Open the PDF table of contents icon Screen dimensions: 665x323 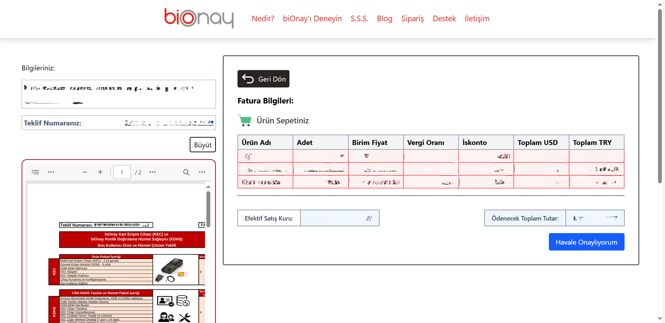click(35, 172)
